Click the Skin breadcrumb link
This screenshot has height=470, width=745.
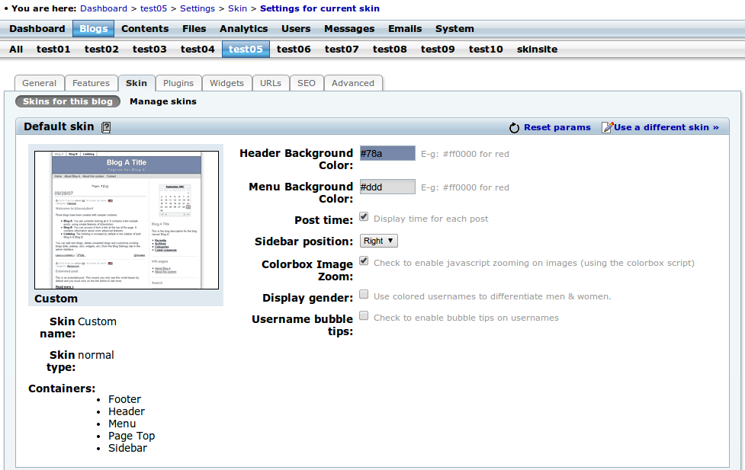pos(238,8)
